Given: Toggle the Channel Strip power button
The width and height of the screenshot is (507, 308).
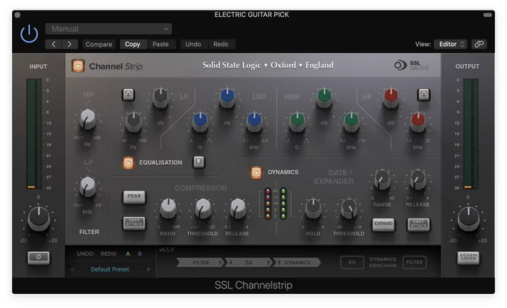Looking at the screenshot, I should (78, 66).
